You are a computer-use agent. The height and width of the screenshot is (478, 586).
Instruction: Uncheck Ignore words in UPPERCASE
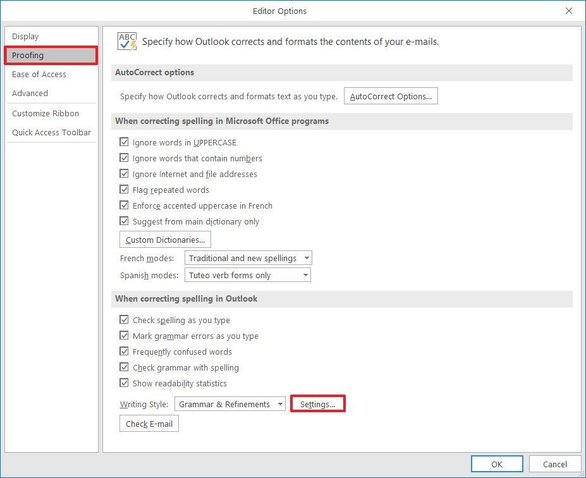pos(125,142)
